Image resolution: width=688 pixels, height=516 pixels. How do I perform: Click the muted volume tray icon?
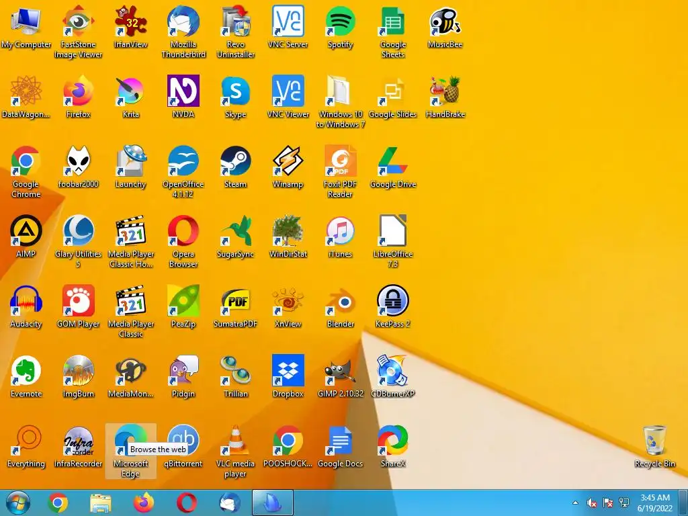point(591,503)
